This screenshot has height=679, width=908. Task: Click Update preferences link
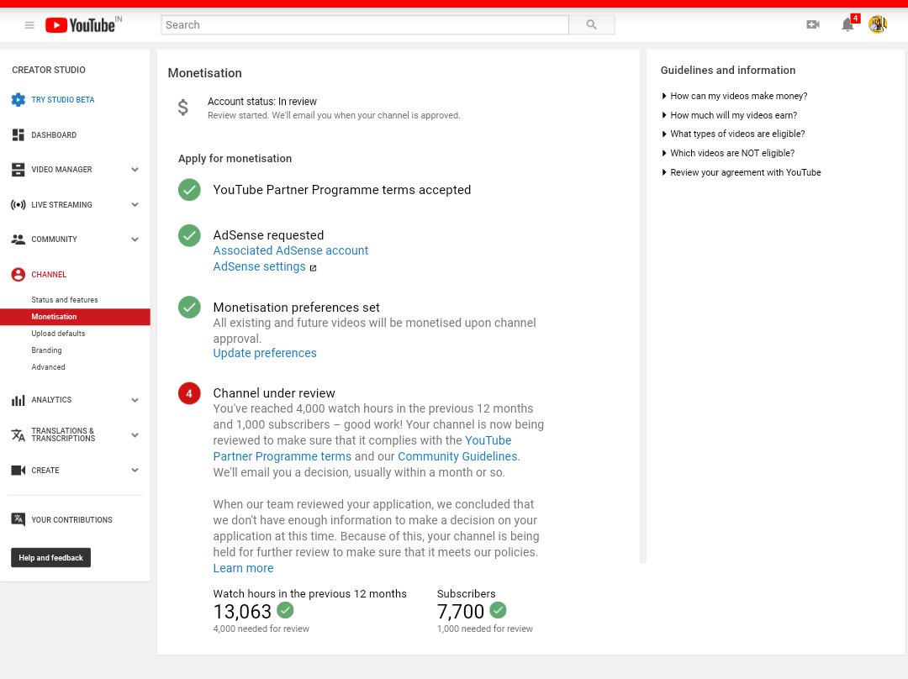[x=265, y=353]
